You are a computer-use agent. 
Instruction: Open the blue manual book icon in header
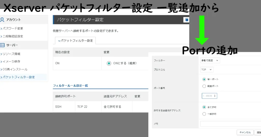187,20
